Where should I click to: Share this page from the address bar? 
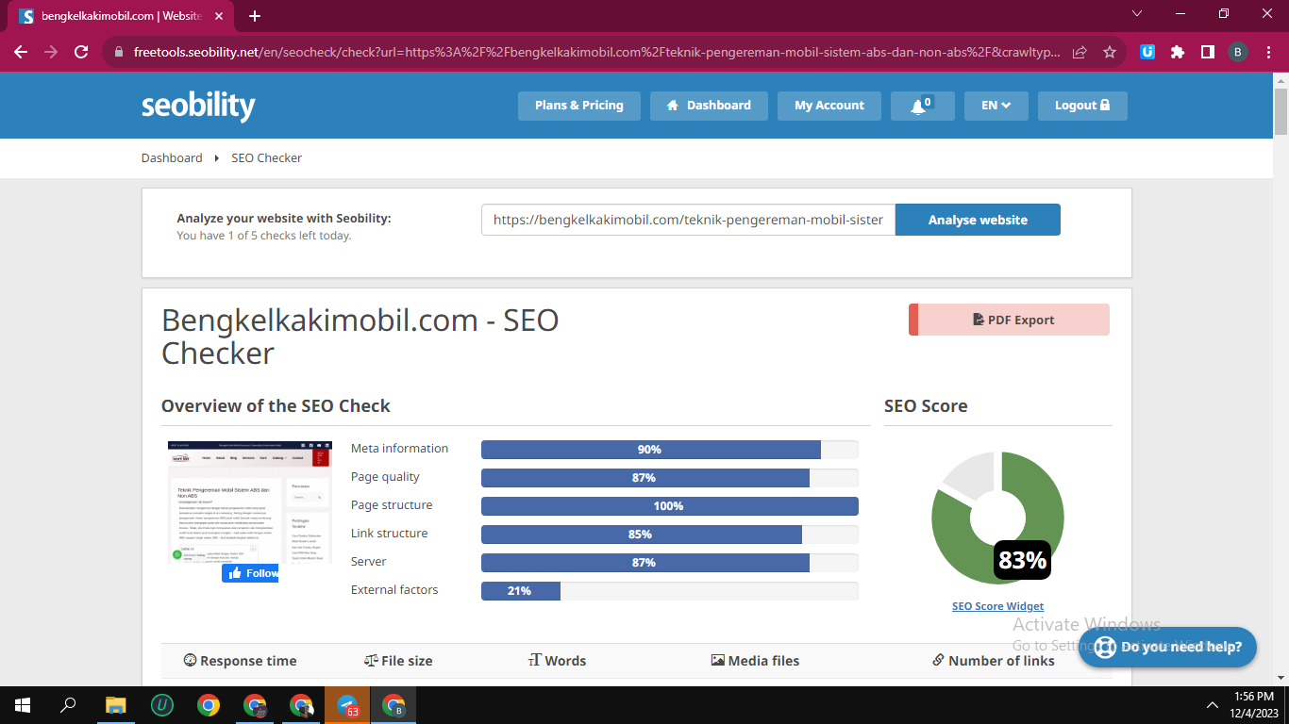click(1080, 53)
